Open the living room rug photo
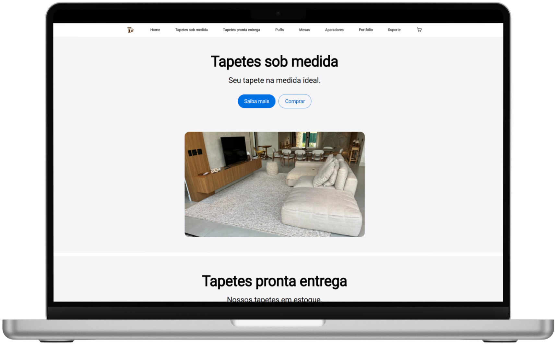 (275, 184)
